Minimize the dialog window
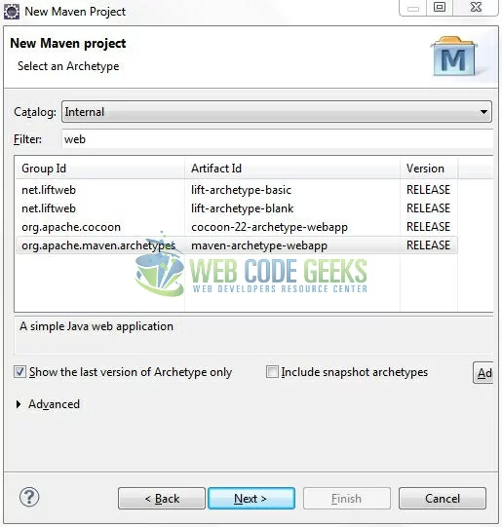 413,8
